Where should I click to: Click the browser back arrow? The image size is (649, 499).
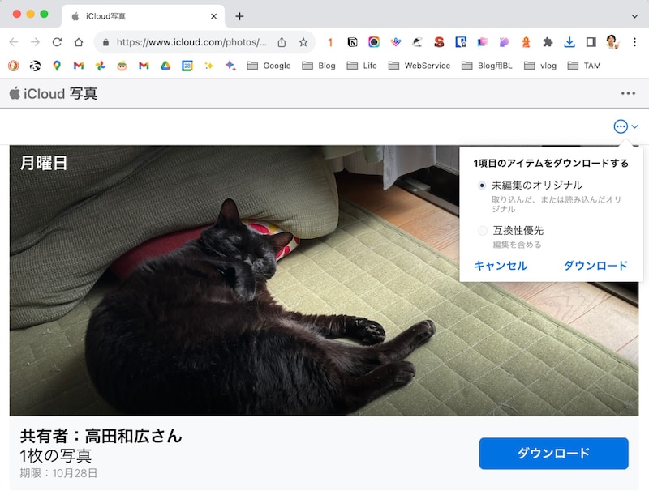tap(14, 42)
